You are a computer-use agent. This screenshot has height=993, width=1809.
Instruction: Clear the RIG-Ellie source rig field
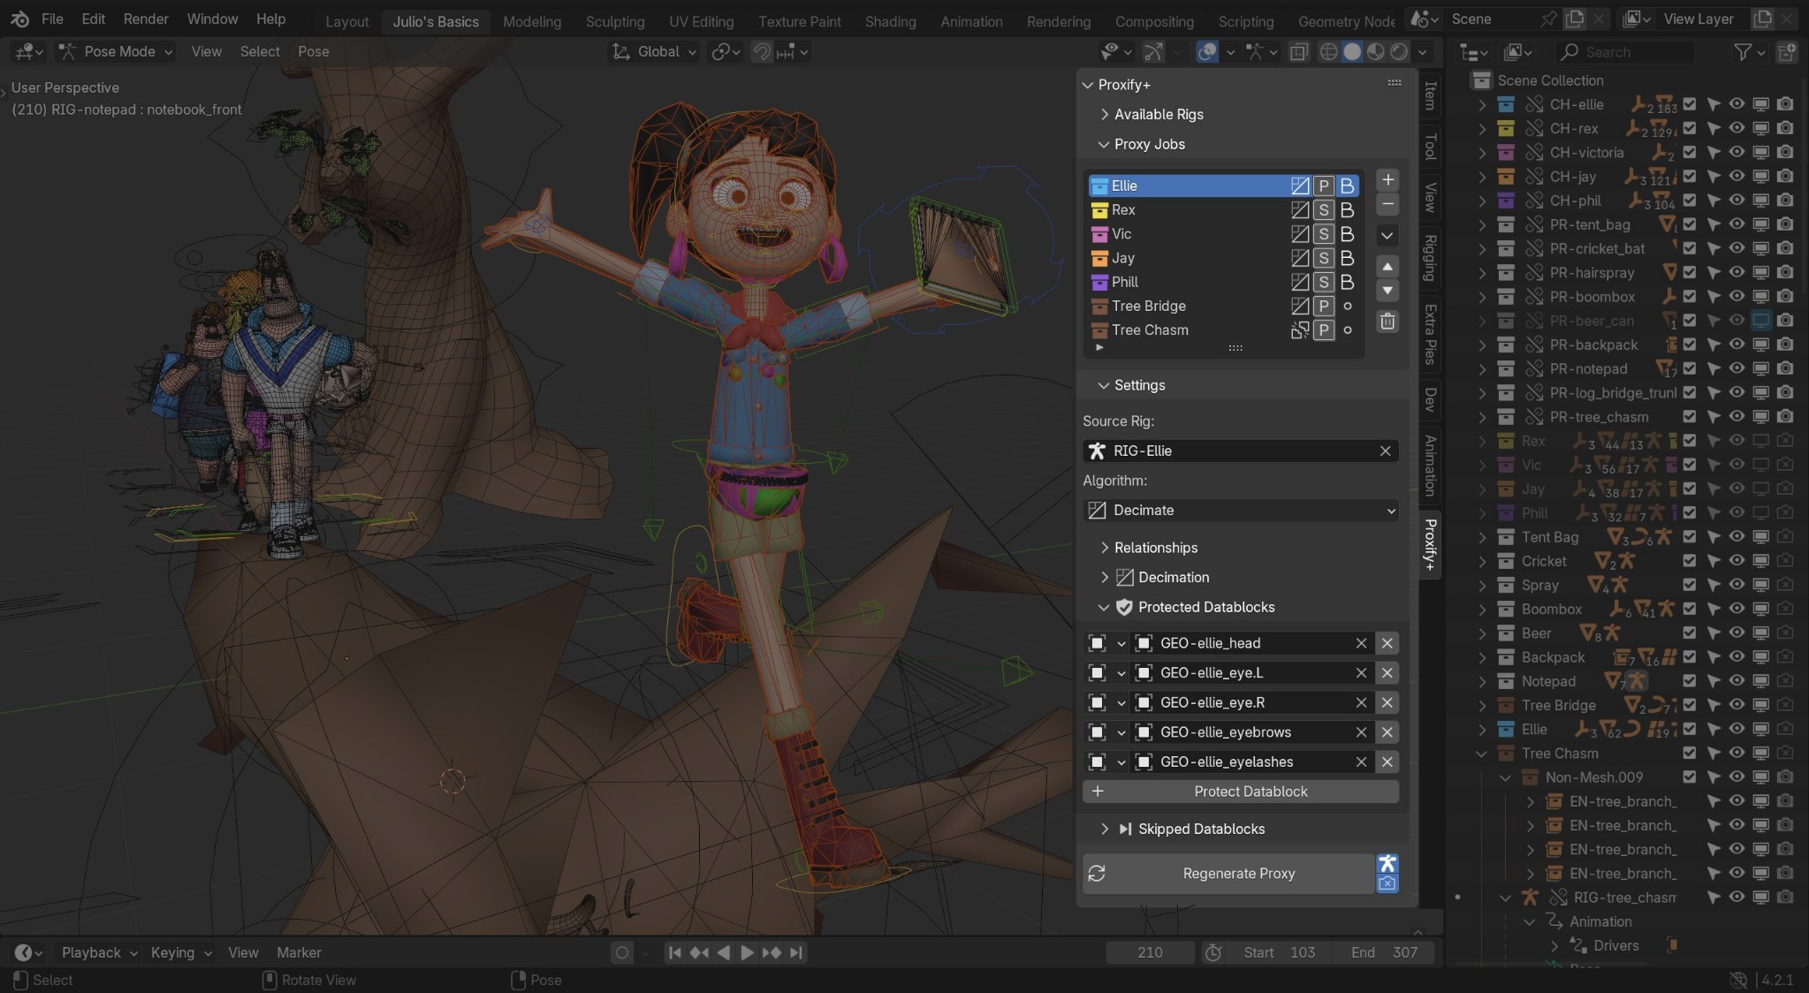(1385, 451)
